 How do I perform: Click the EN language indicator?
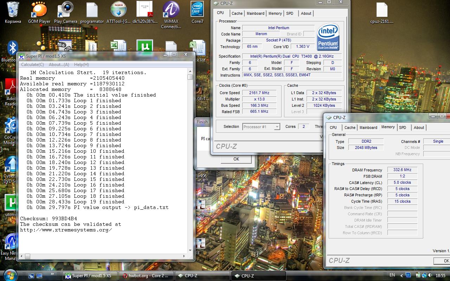coord(392,275)
